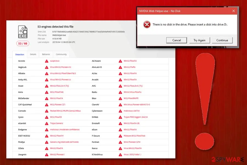Click the warning icon in Emsisoft row

coord(120,124)
